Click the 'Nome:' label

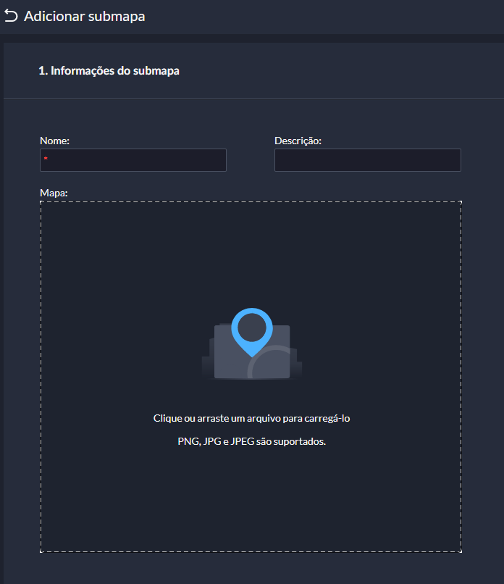tap(55, 141)
